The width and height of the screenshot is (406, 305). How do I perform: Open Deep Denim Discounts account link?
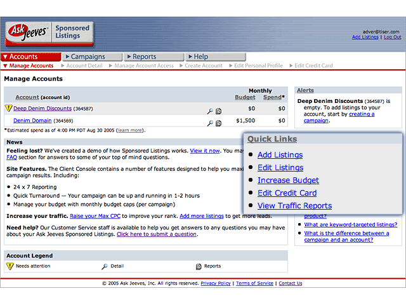pos(43,109)
